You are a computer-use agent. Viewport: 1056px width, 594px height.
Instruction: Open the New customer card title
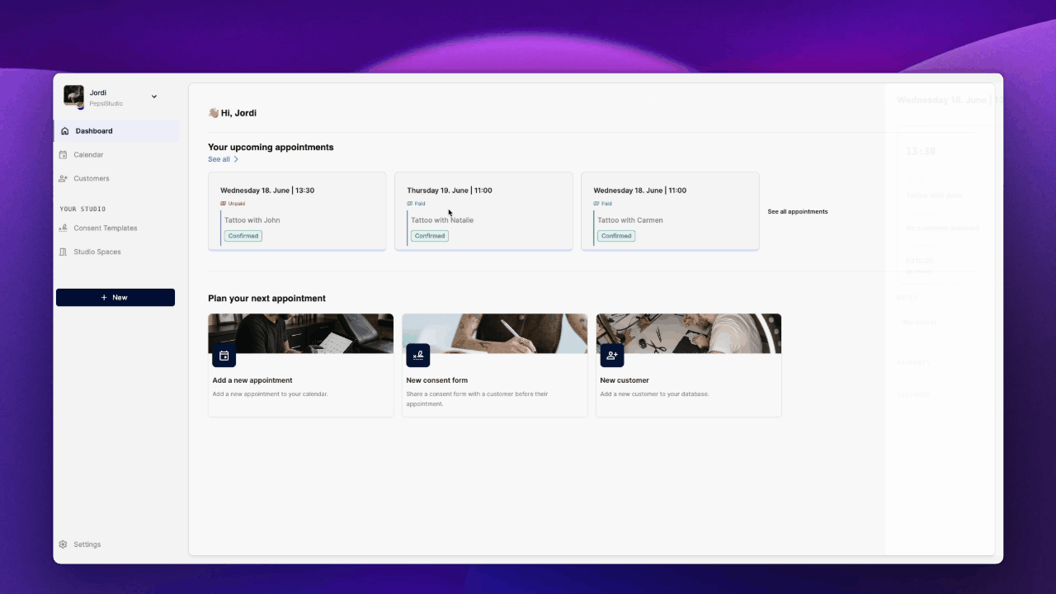click(625, 381)
